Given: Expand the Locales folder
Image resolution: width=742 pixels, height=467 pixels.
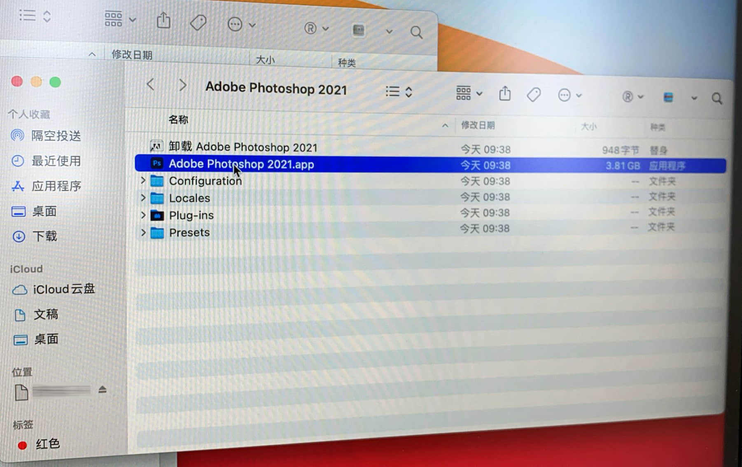Looking at the screenshot, I should point(143,198).
